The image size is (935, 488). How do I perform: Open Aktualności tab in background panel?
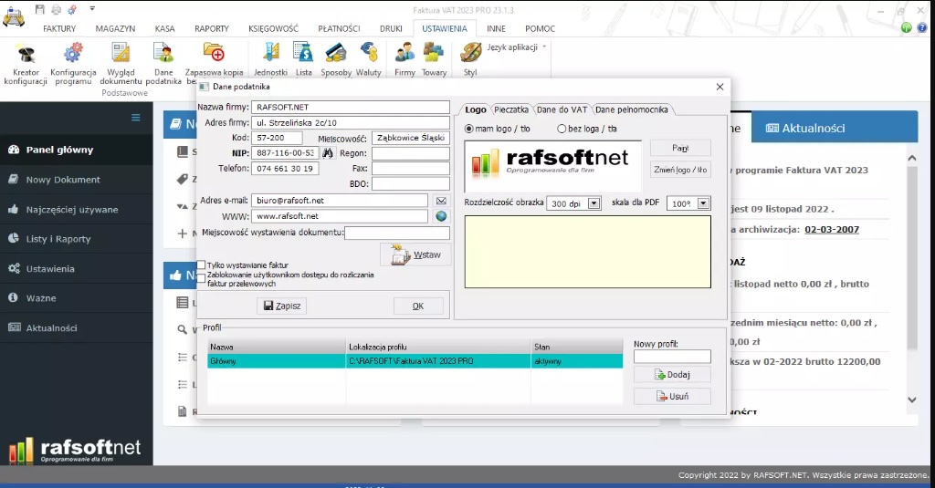(x=805, y=128)
